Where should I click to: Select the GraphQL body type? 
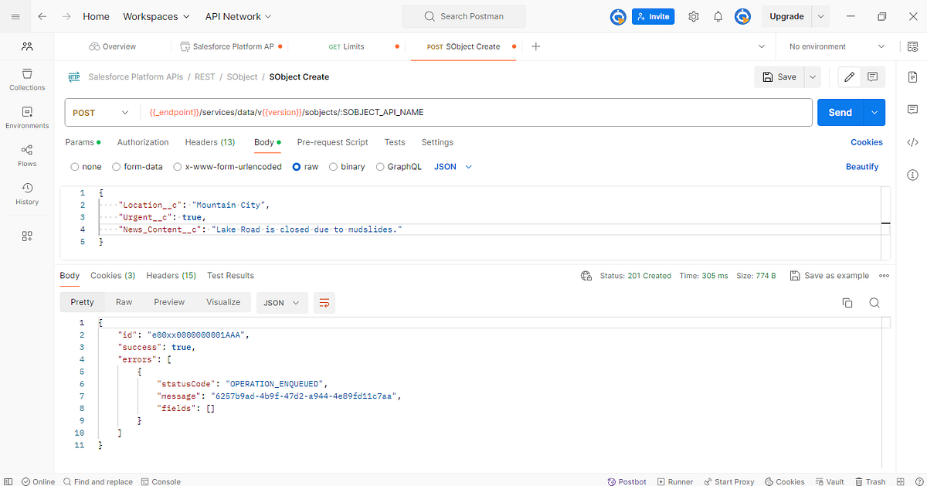(x=399, y=167)
